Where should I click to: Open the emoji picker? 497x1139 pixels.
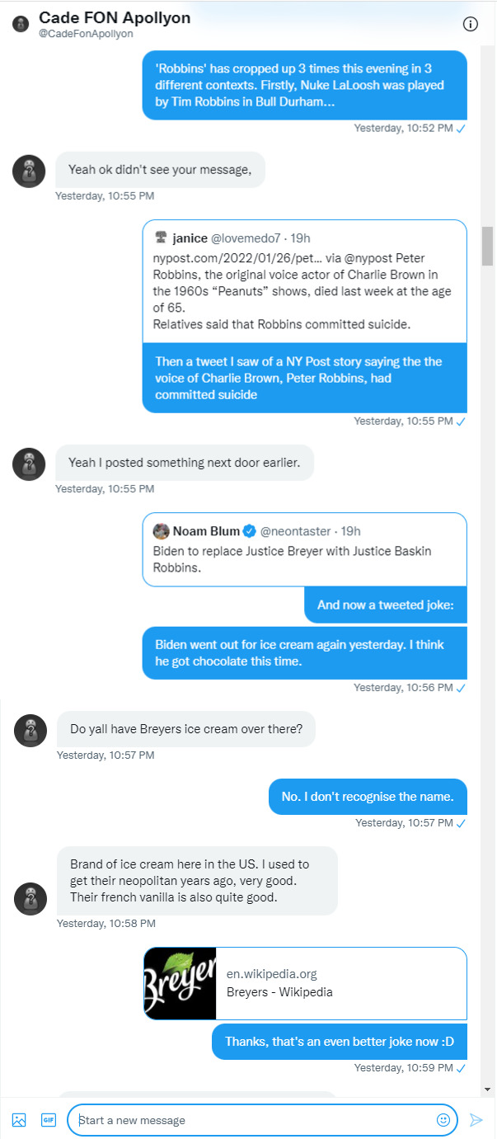(x=443, y=1120)
